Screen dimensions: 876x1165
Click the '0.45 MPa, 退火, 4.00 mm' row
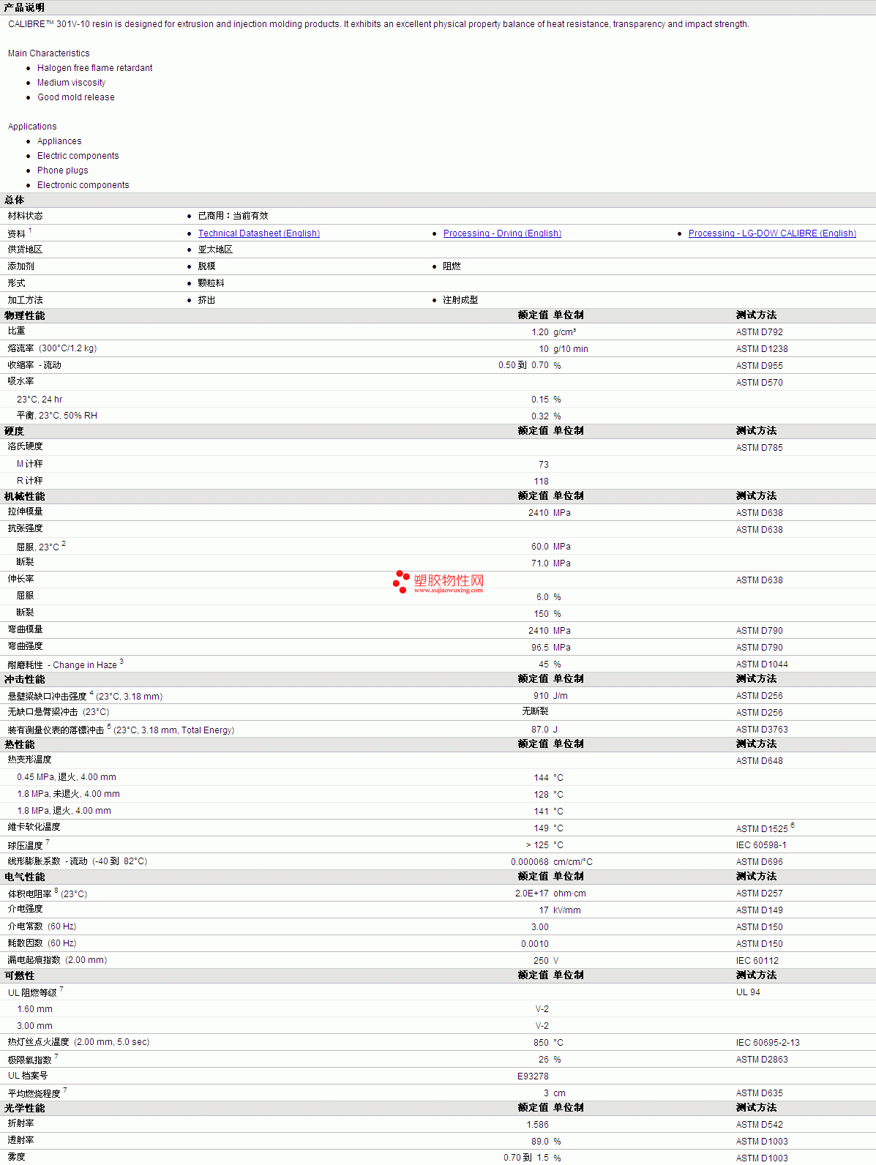[438, 777]
